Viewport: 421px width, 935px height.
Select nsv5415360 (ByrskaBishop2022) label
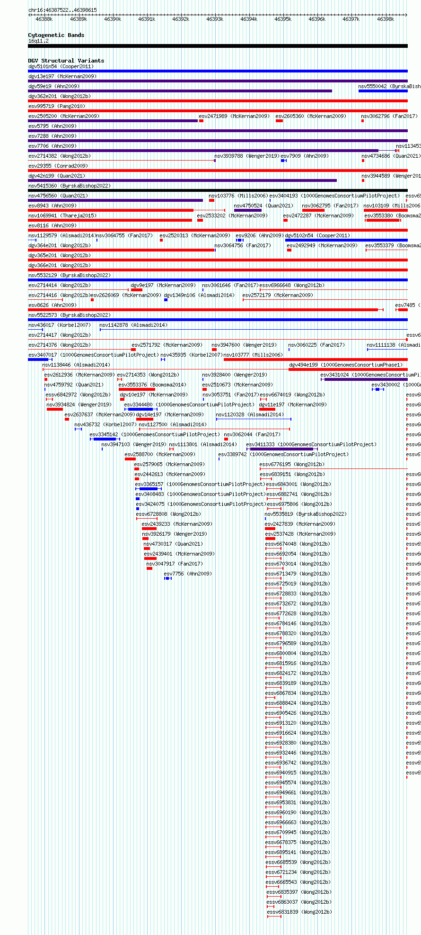click(70, 186)
